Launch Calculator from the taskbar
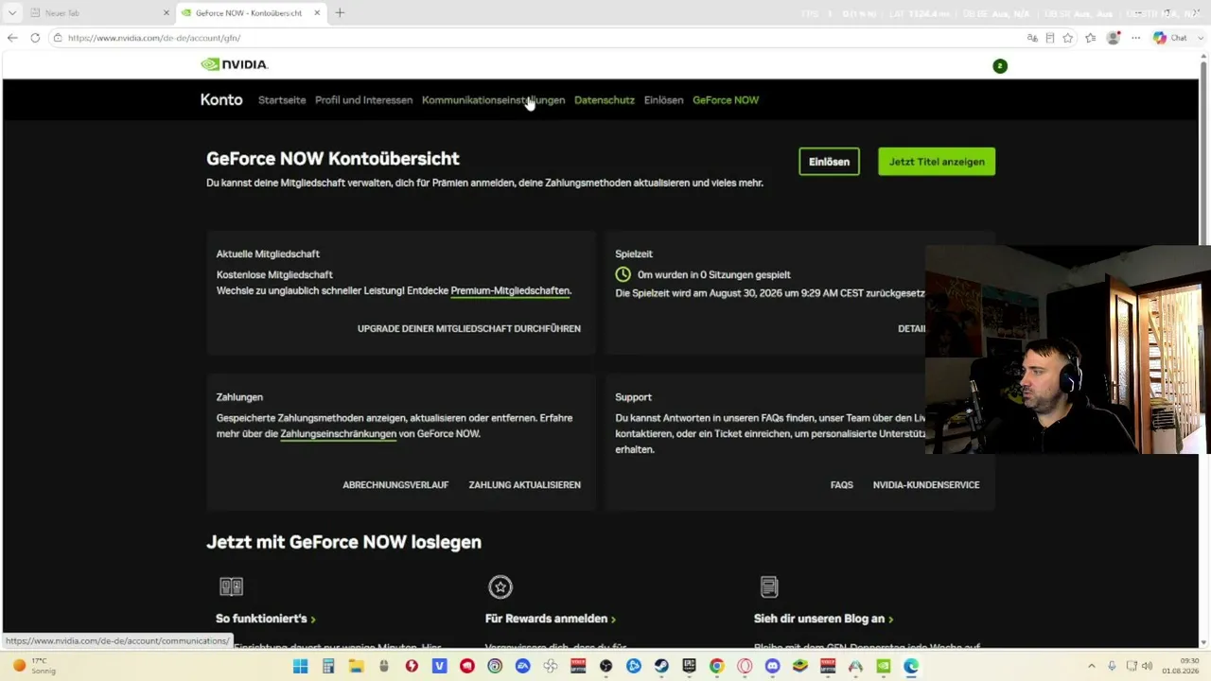The image size is (1211, 681). click(328, 666)
